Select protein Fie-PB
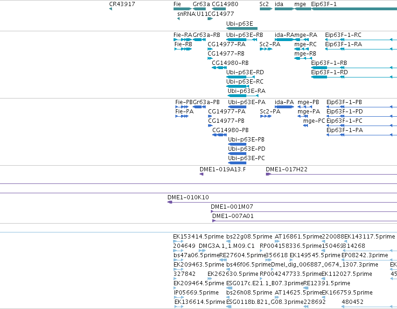This screenshot has width=397, height=309. coord(184,102)
